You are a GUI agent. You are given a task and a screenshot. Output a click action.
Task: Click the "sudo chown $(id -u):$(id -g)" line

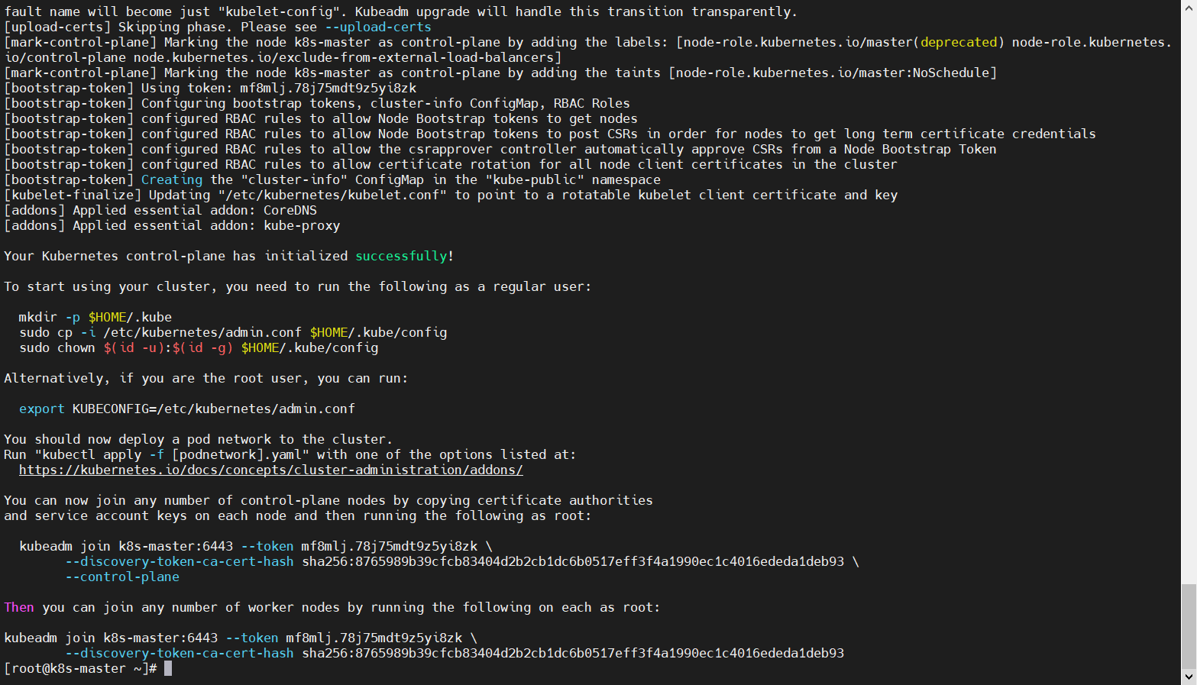[199, 347]
